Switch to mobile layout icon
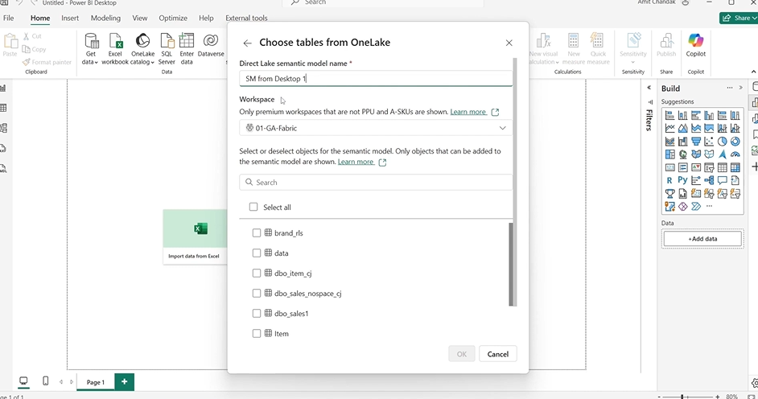 (45, 381)
